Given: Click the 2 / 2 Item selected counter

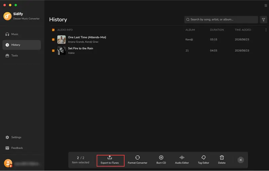Looking at the screenshot, I should (80, 160).
